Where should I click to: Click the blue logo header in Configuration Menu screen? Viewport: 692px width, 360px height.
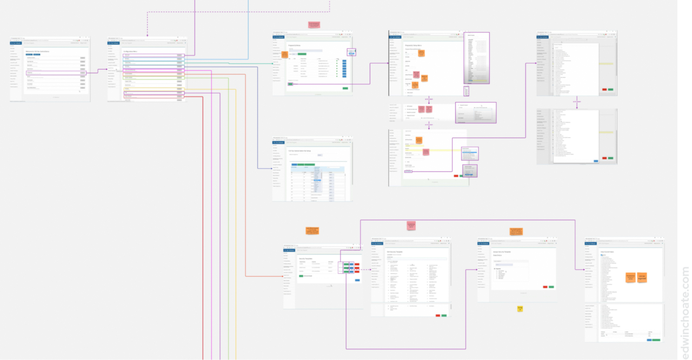113,43
